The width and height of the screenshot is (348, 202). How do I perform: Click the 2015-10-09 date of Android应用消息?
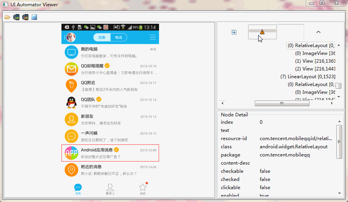[x=148, y=150]
